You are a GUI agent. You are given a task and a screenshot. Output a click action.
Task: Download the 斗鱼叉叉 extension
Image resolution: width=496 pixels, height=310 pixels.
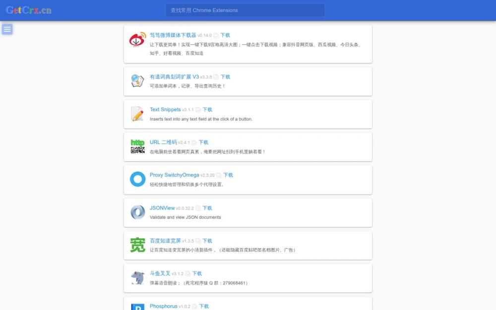point(196,273)
